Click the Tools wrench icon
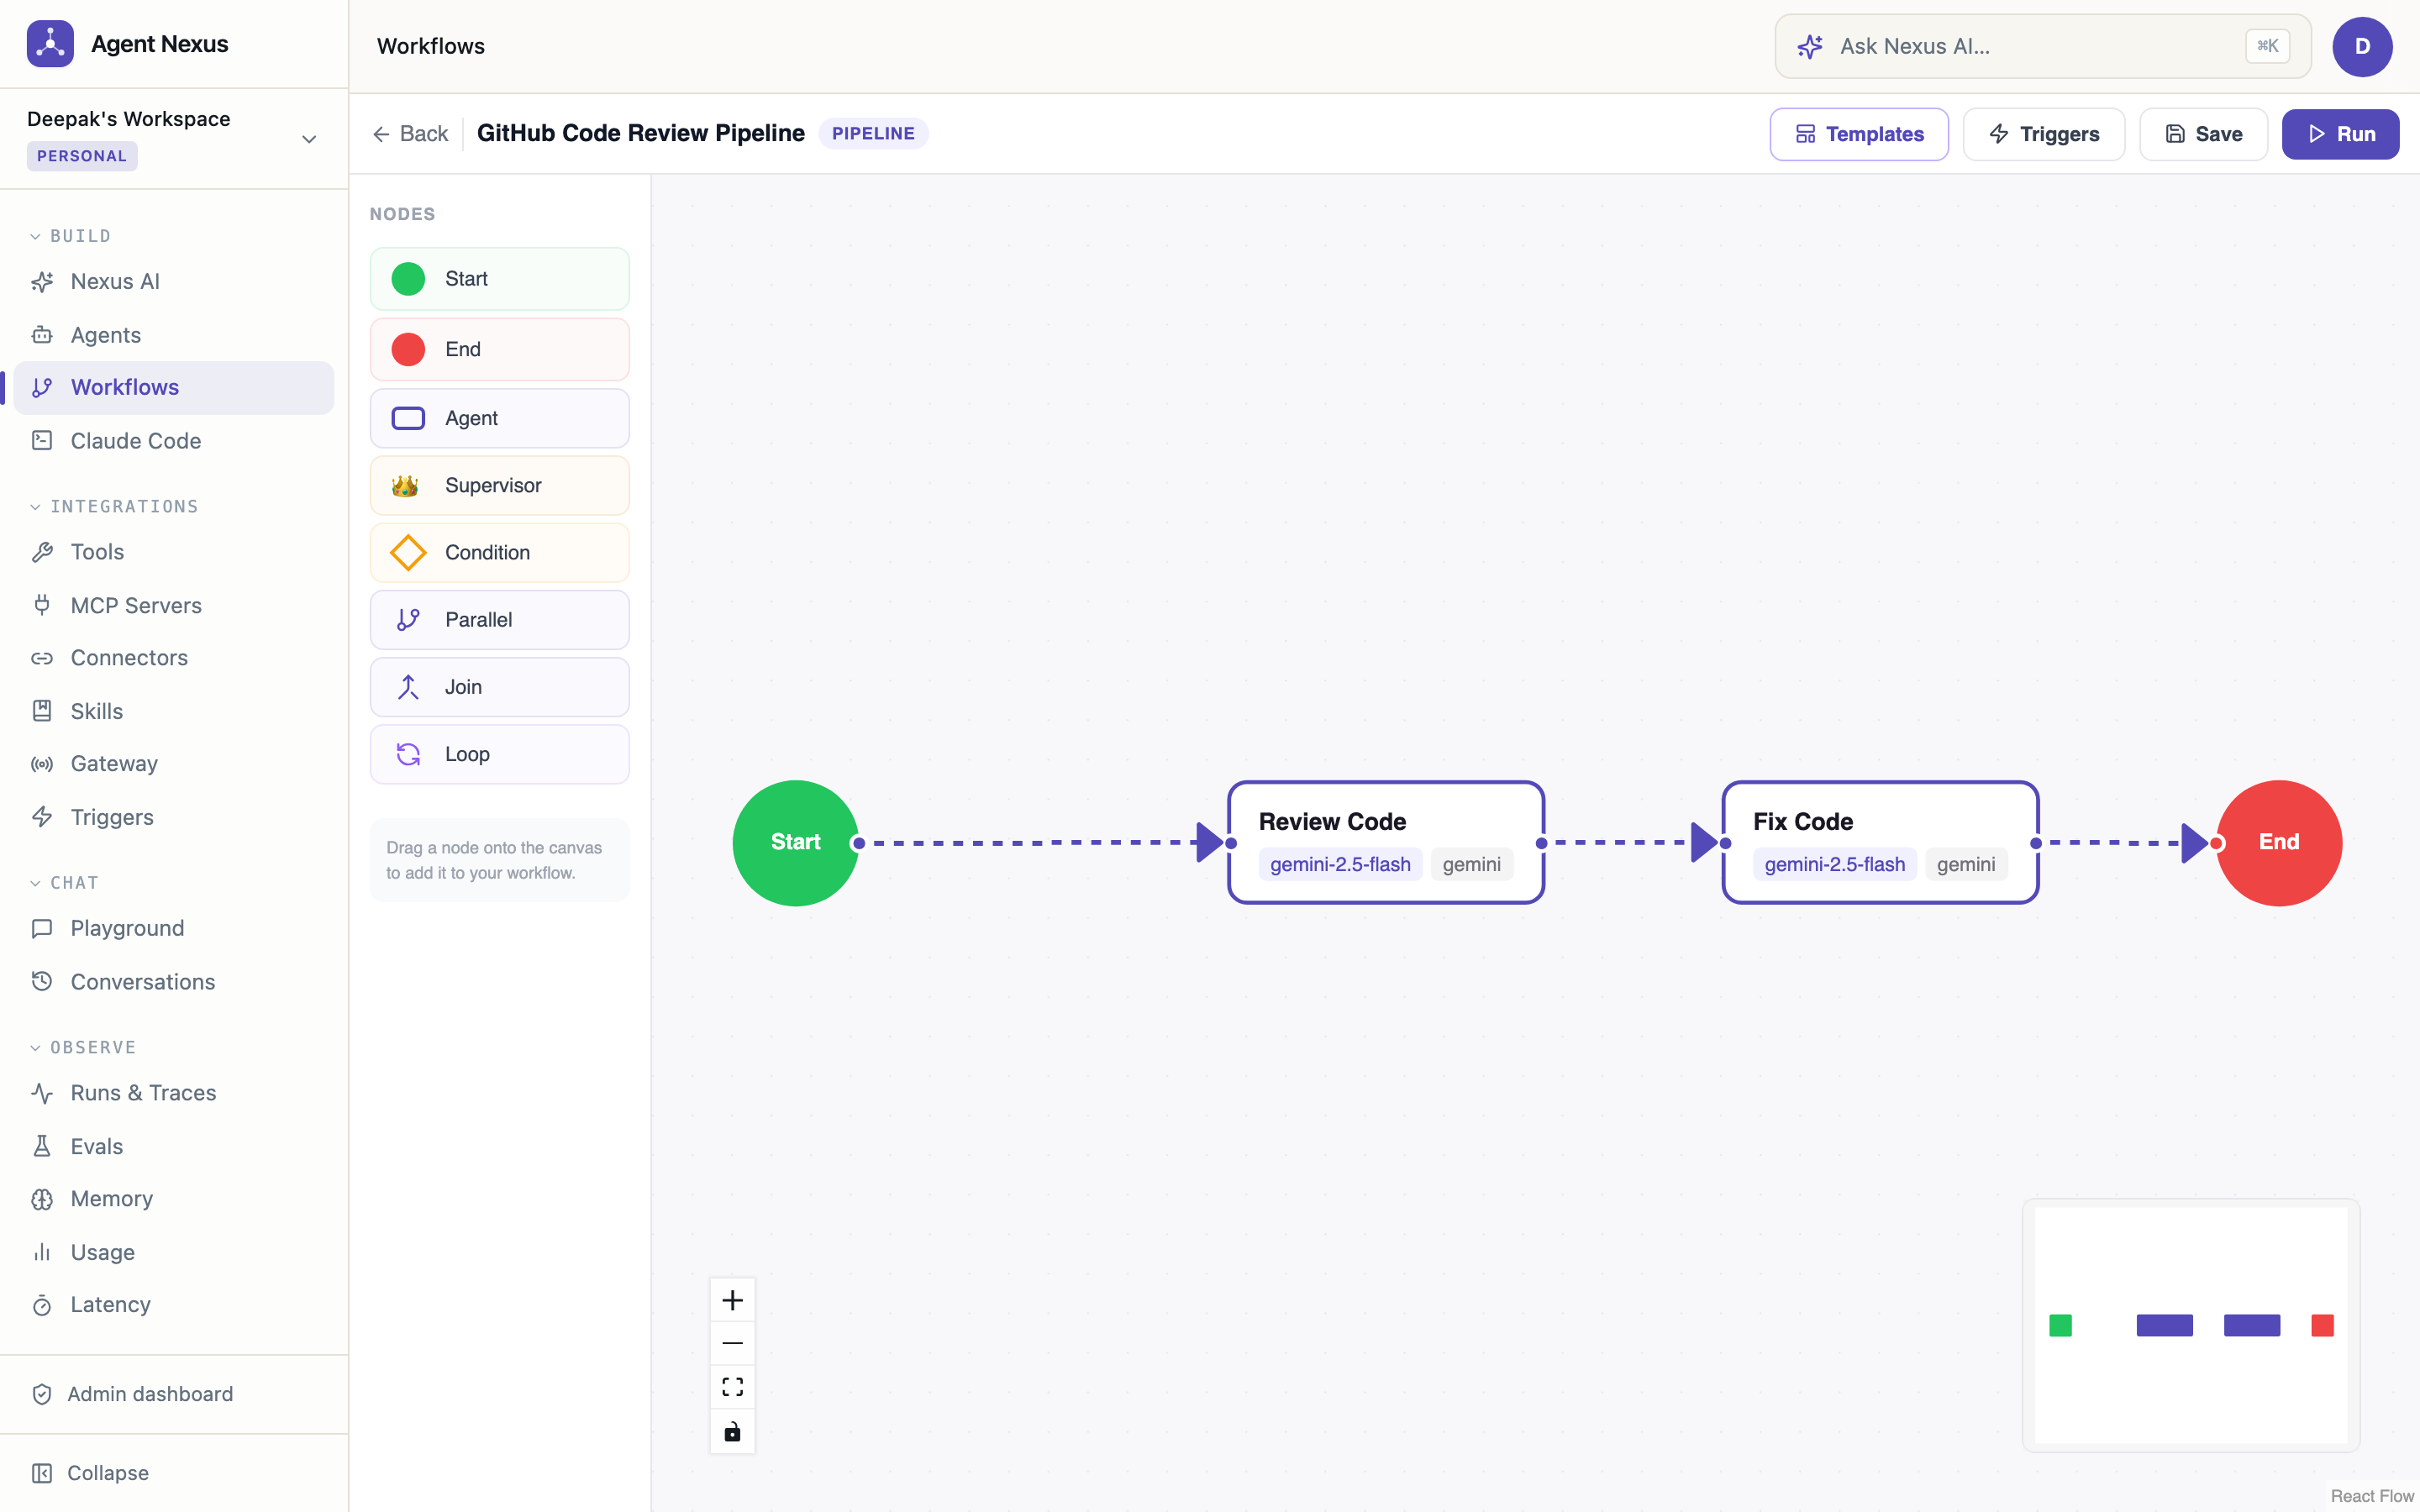 (42, 552)
